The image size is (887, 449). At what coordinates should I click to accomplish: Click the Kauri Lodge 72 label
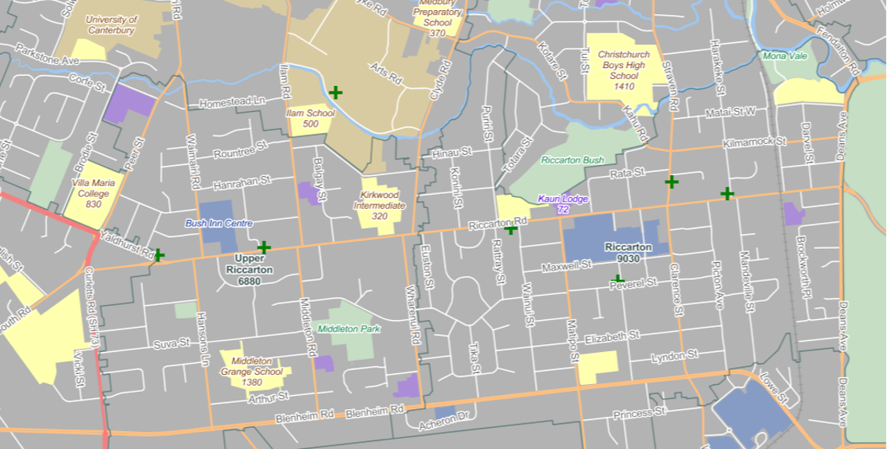point(563,204)
